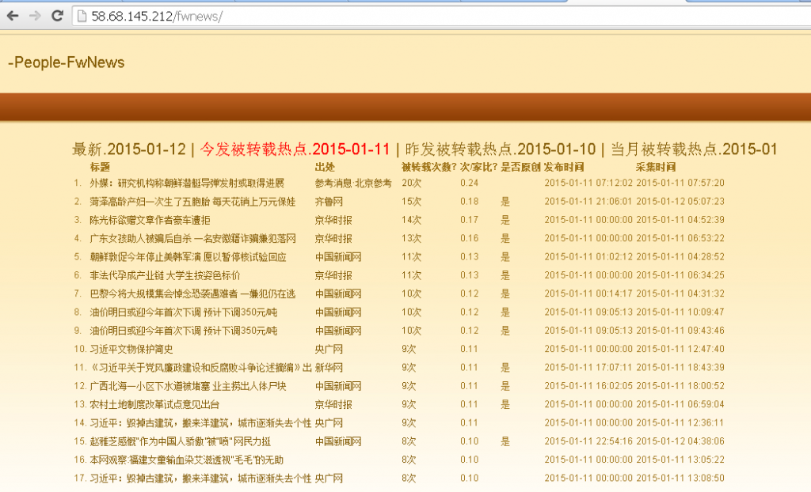Click the page info icon in address bar
The image size is (811, 492).
[82, 17]
